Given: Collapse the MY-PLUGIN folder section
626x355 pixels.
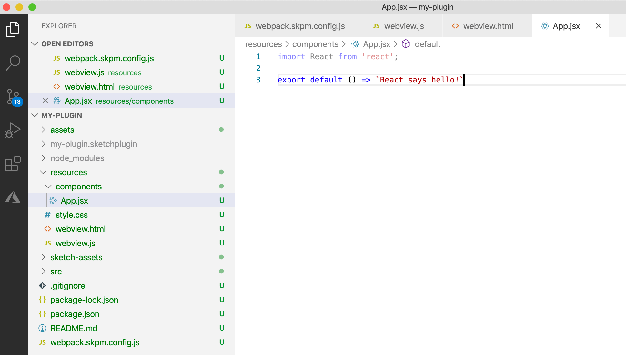Looking at the screenshot, I should (35, 115).
